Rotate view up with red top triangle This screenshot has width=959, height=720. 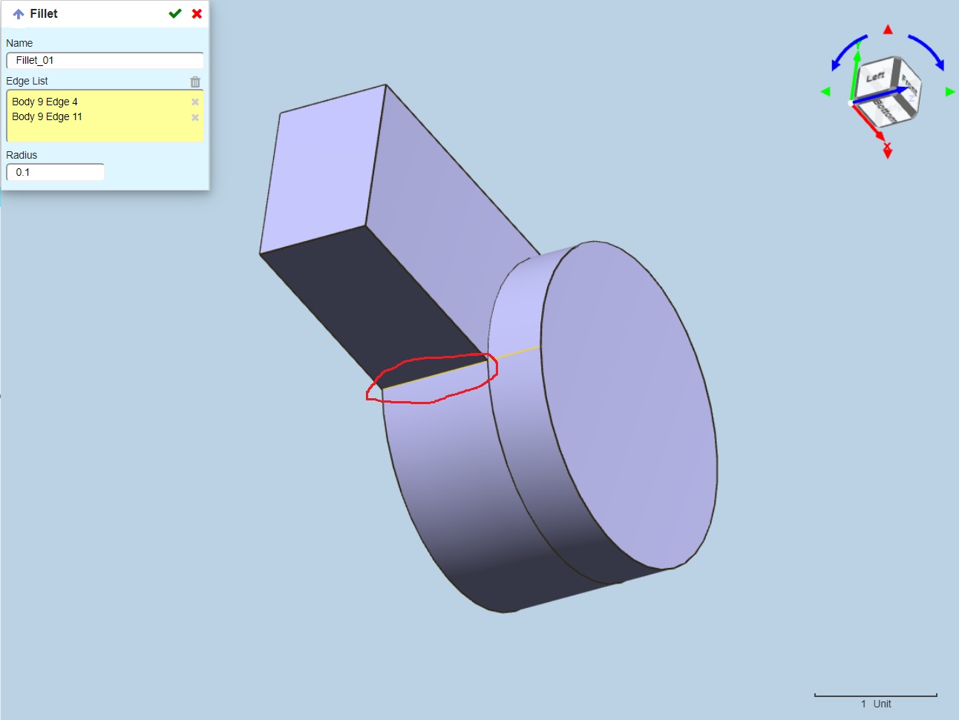[888, 30]
